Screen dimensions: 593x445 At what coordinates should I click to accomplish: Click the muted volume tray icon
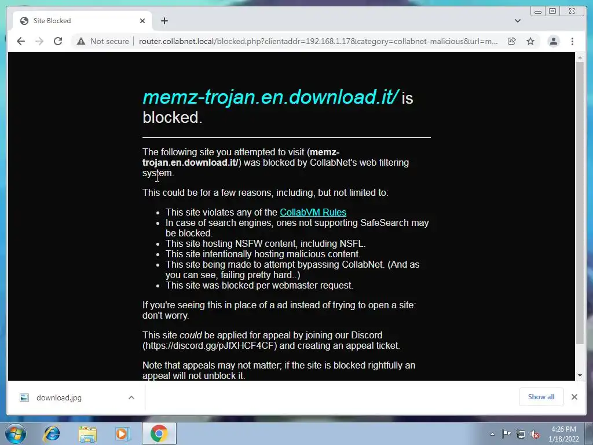pyautogui.click(x=535, y=434)
